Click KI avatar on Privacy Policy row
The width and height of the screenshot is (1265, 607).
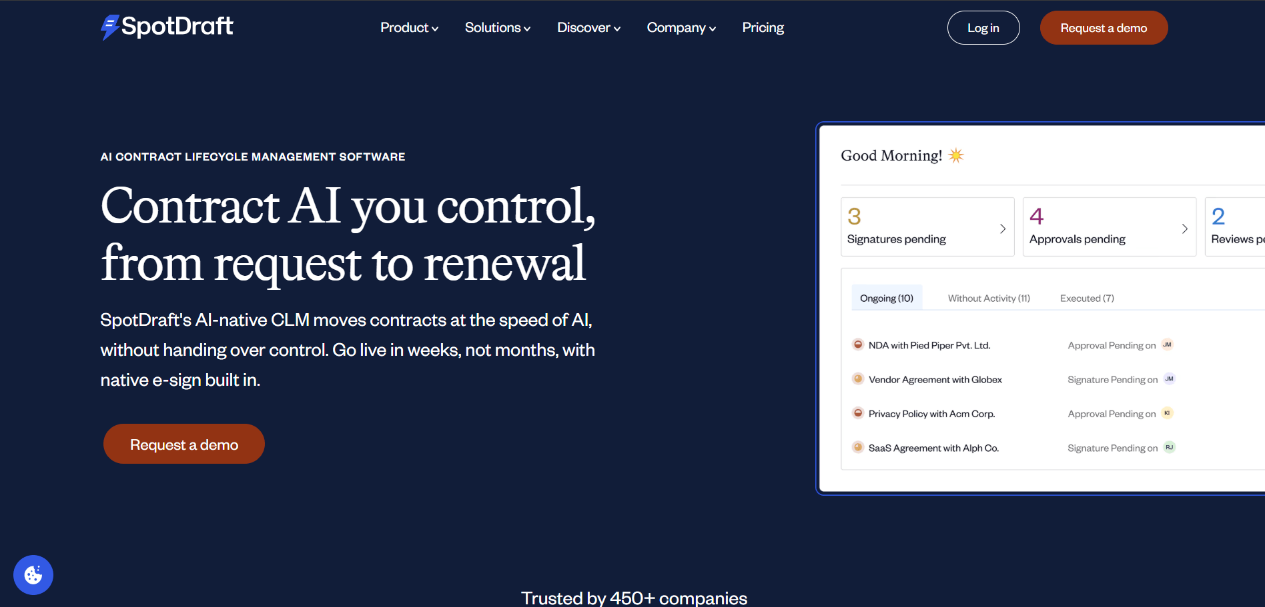(x=1167, y=413)
